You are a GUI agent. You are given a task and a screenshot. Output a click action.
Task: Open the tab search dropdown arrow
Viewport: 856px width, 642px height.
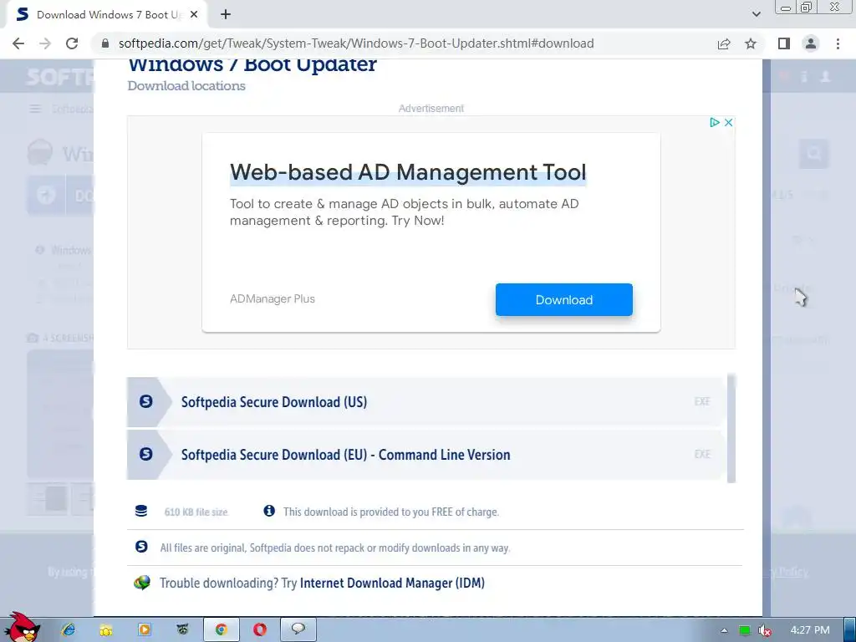tap(756, 14)
